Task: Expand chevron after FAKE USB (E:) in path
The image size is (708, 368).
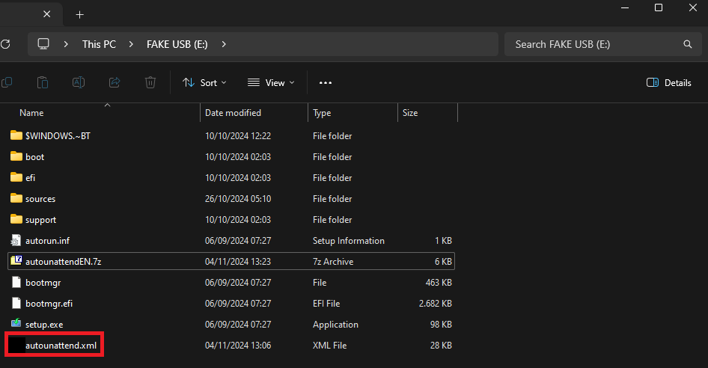Action: point(224,44)
